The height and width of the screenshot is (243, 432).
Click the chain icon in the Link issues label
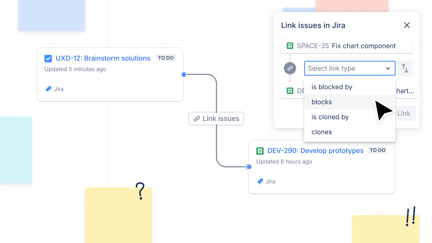[x=197, y=118]
